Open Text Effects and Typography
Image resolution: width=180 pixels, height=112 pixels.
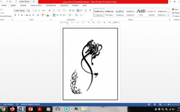pyautogui.click(x=38, y=15)
